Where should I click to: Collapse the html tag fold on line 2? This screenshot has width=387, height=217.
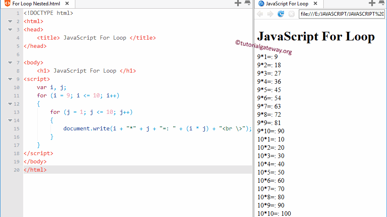(x=10, y=21)
